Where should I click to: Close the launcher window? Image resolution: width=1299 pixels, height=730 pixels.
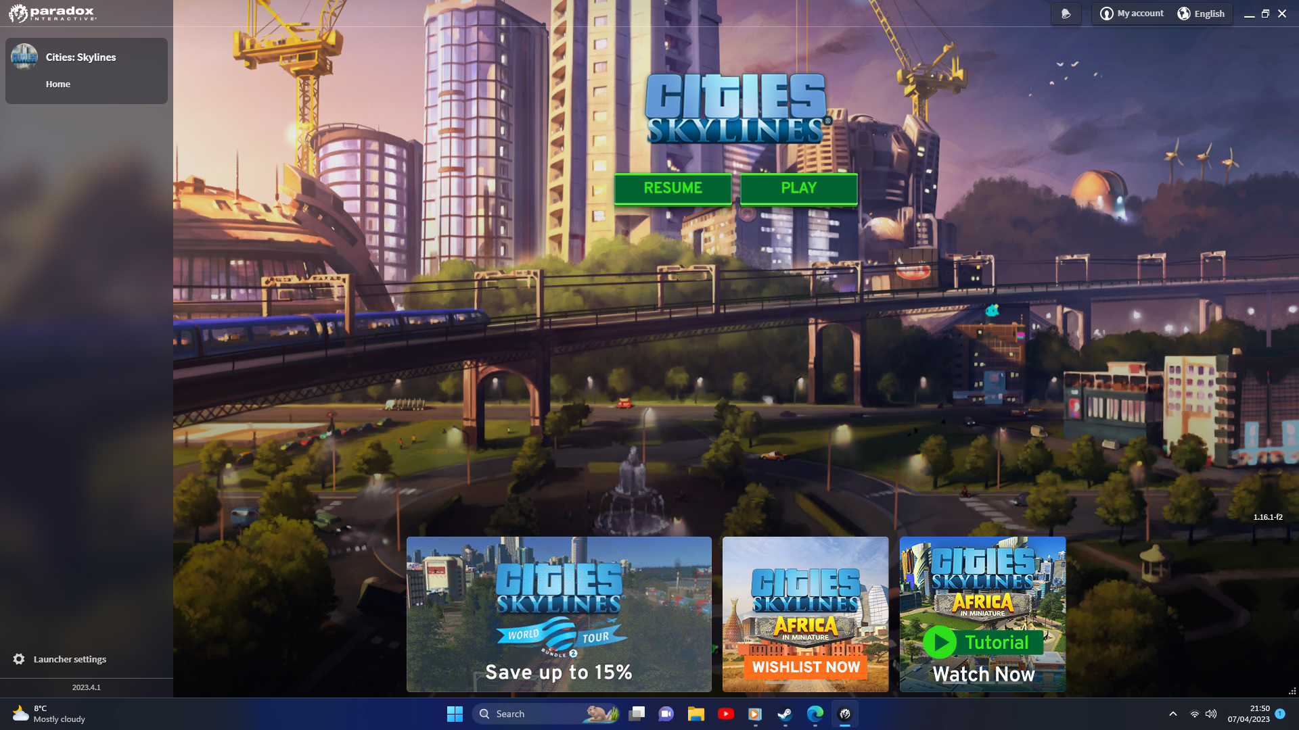(x=1282, y=14)
